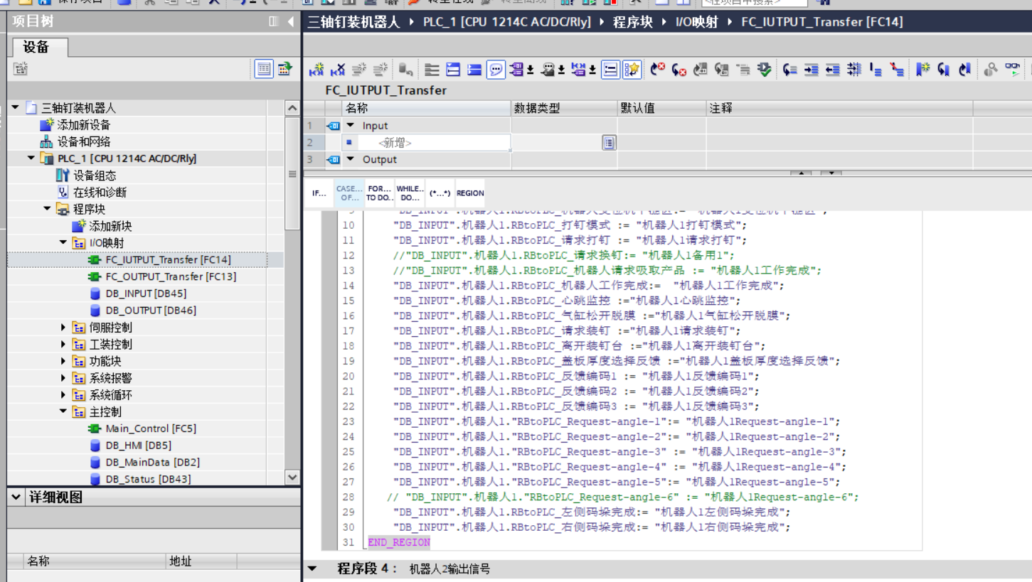Click the <新增> name input field
This screenshot has width=1032, height=582.
434,143
